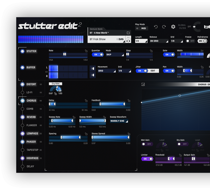Image resolution: width=210 pixels, height=190 pixels.
Task: Click the Step lock icon
Action: (151, 51)
